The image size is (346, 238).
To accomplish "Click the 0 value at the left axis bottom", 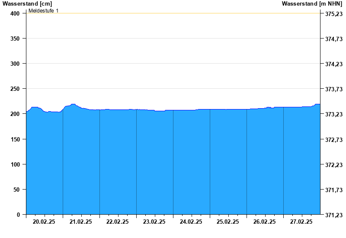I will (x=19, y=215).
